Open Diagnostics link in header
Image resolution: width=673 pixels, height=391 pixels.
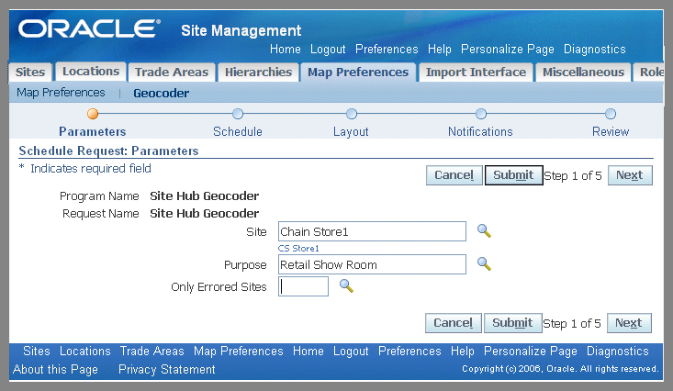tap(594, 50)
